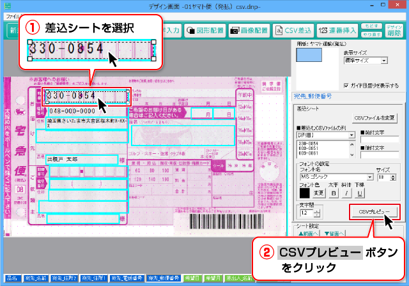Screen dimensions: 409x286
Task: Toggle bold (太字) B button
Action: click(x=334, y=193)
